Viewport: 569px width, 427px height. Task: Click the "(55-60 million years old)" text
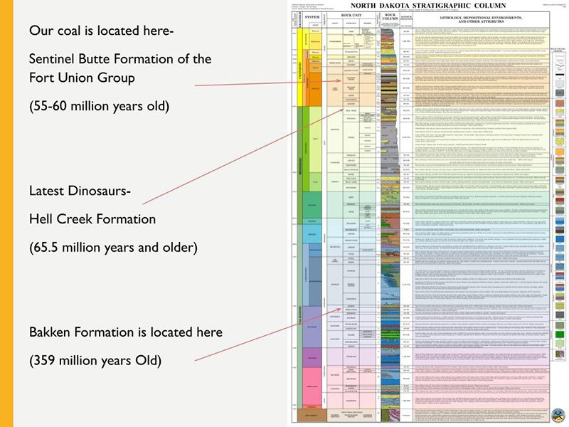pos(100,106)
